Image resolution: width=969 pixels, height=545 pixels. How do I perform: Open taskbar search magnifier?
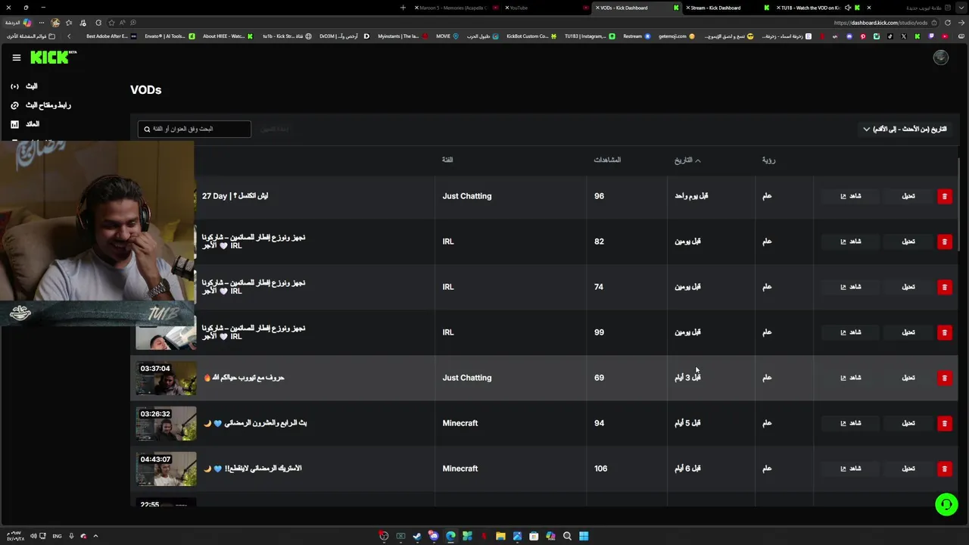pyautogui.click(x=567, y=536)
